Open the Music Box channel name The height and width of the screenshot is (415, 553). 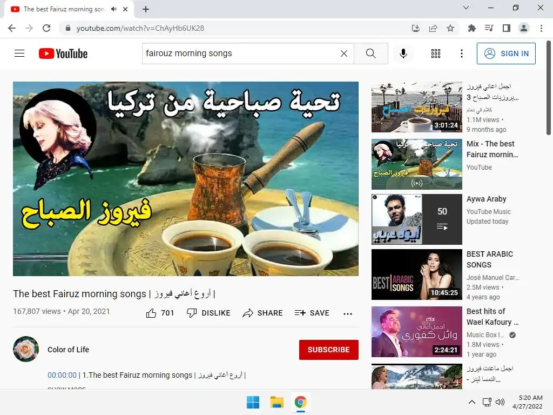pos(485,335)
